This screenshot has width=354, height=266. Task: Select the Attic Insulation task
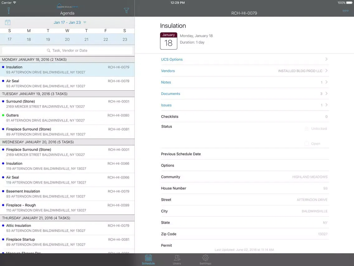pyautogui.click(x=67, y=228)
